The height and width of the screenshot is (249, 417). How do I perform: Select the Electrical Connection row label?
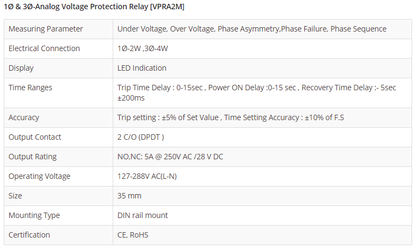click(44, 48)
